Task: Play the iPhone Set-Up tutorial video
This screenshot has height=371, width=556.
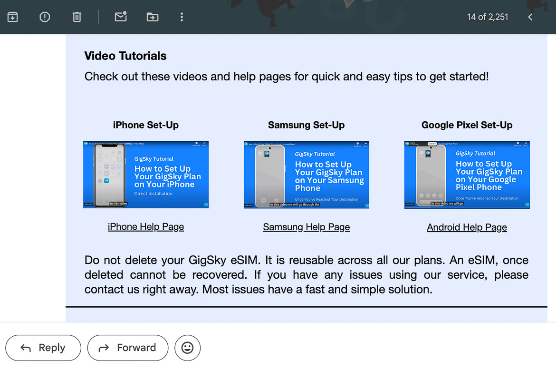Action: click(145, 175)
